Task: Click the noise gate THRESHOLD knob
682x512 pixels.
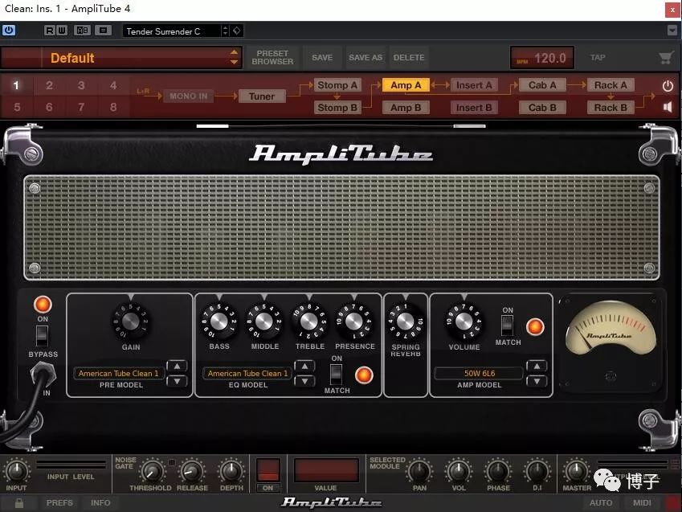Action: (x=151, y=472)
